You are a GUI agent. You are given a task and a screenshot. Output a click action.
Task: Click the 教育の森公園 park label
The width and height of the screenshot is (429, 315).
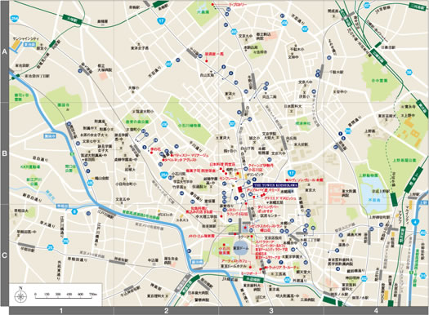(137, 122)
